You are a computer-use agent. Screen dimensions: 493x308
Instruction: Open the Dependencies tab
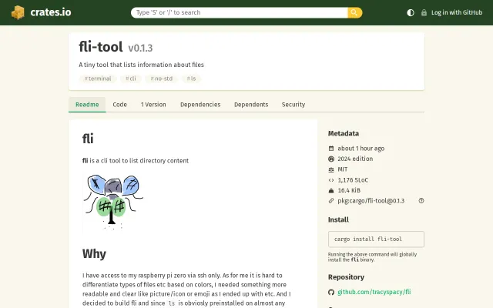tap(200, 105)
